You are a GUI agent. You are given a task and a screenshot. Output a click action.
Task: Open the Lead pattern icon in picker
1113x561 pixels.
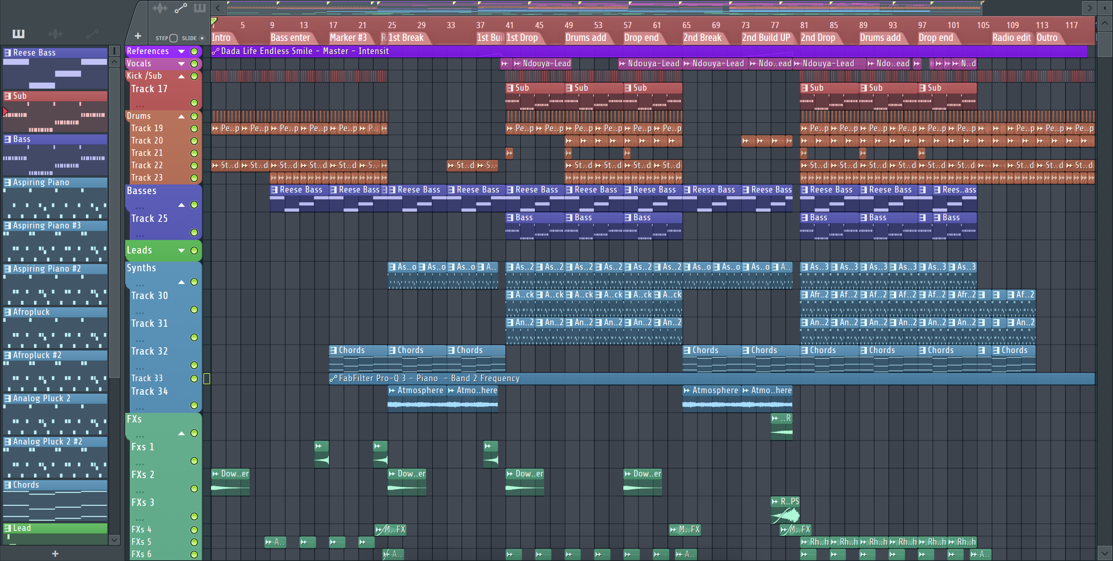click(8, 528)
